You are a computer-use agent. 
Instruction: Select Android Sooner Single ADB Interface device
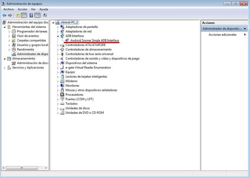point(94,40)
